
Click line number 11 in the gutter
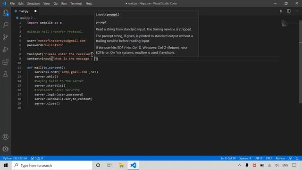click(x=19, y=68)
